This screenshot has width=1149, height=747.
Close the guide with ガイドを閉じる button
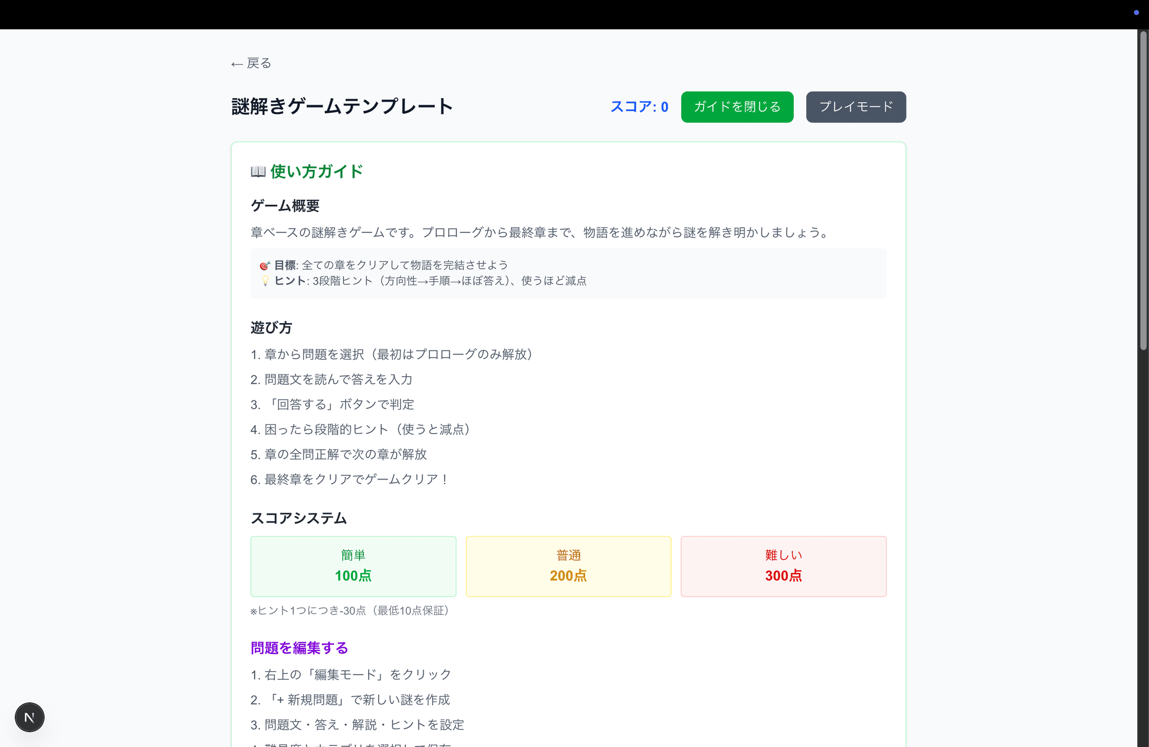737,107
